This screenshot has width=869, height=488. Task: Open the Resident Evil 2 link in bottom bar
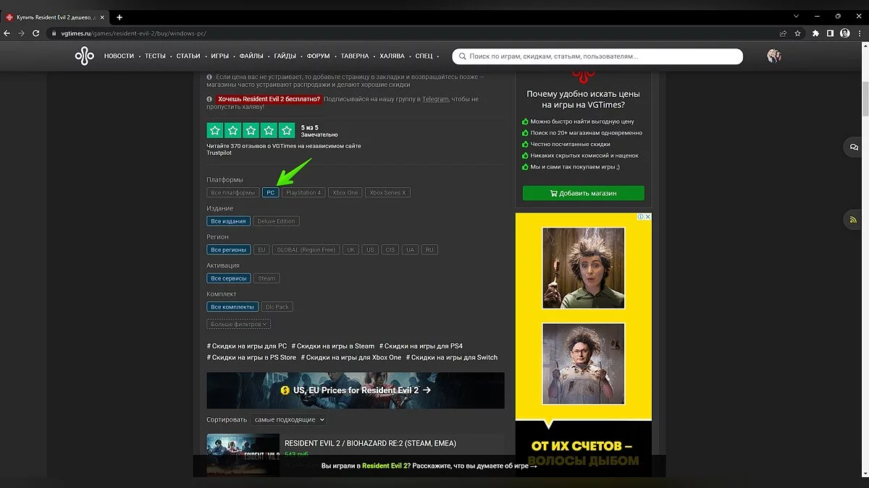(x=385, y=466)
